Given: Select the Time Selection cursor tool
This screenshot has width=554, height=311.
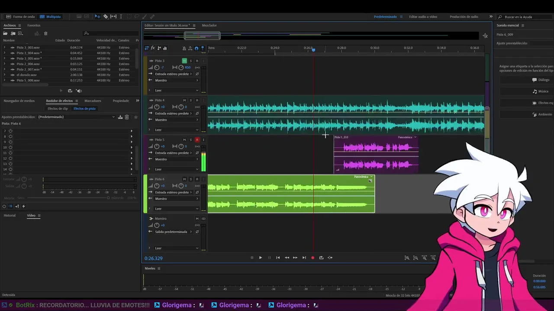Looking at the screenshot, I should (x=121, y=16).
